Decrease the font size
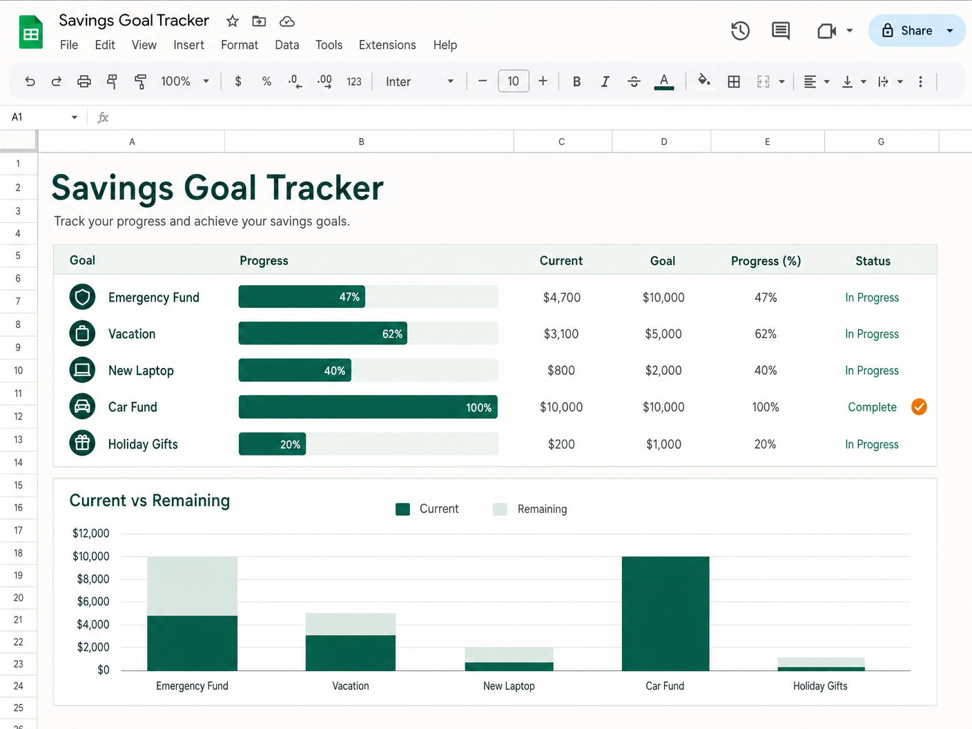 (483, 81)
